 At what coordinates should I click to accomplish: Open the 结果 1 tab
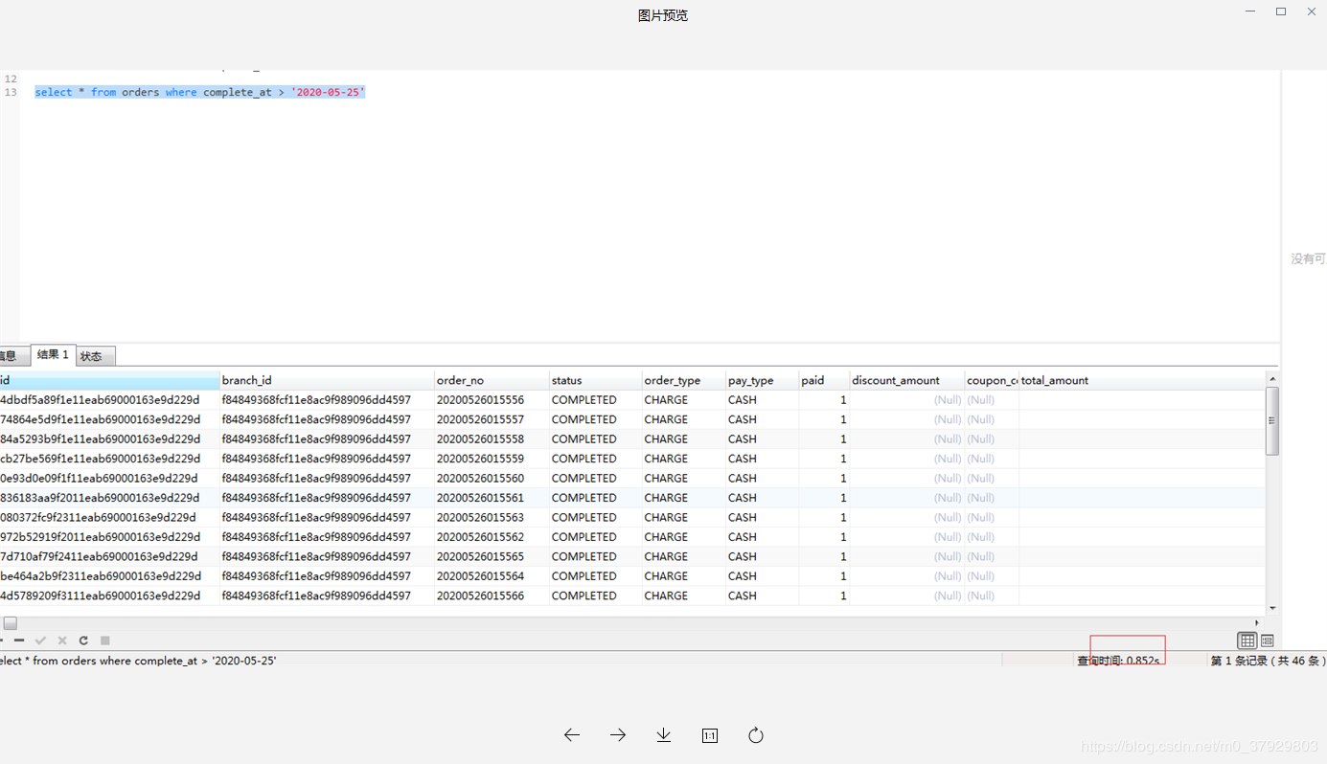[x=53, y=355]
